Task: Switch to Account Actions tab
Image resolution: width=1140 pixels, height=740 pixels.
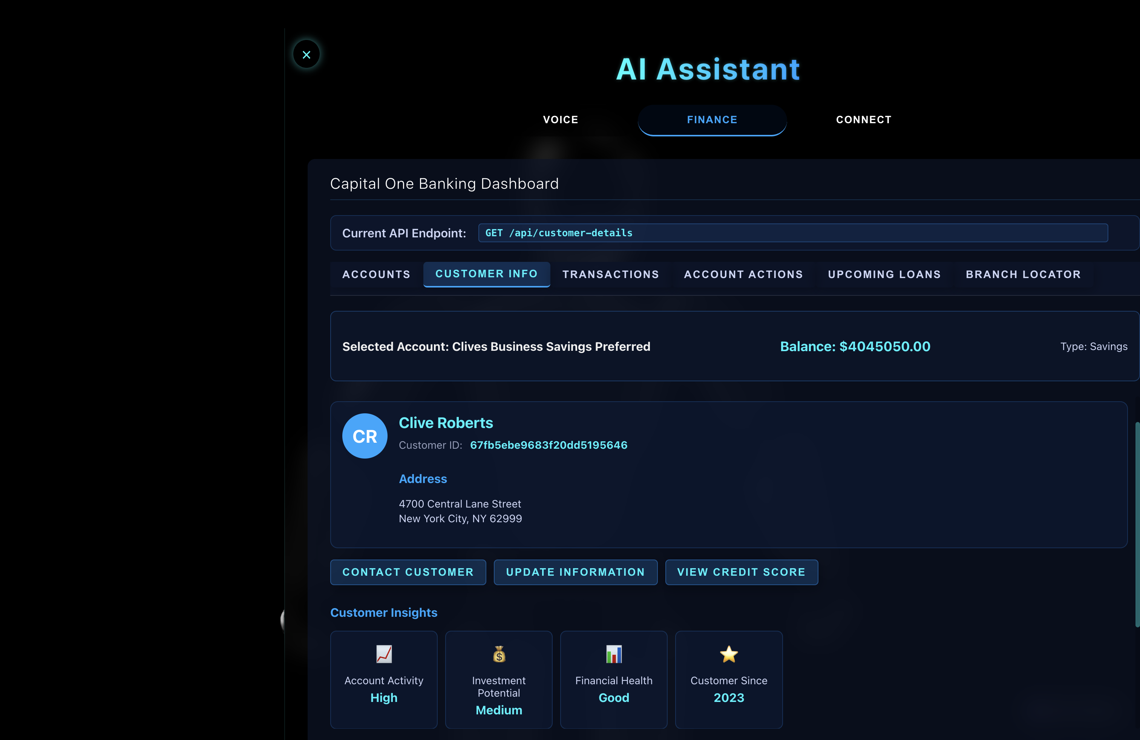Action: [x=743, y=274]
